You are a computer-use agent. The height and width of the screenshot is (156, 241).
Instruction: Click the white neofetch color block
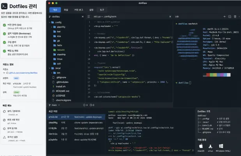tap(229, 75)
